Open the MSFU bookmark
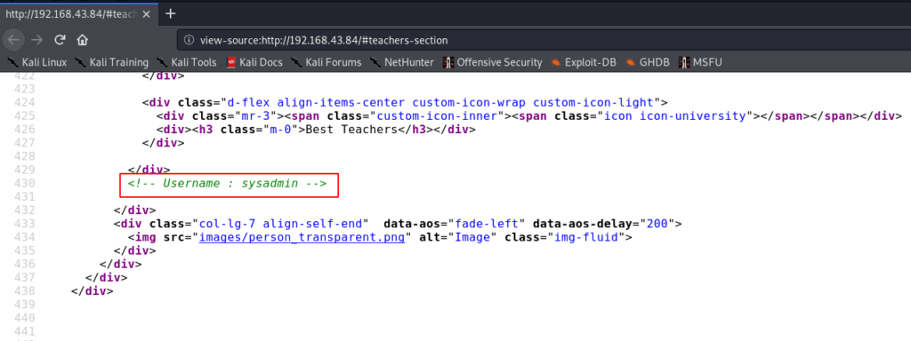The width and height of the screenshot is (911, 341). point(700,62)
